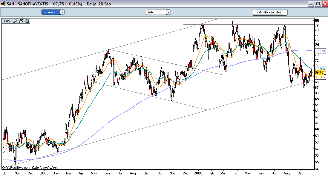Expand the 2 years dropdown arrow

pos(62,12)
